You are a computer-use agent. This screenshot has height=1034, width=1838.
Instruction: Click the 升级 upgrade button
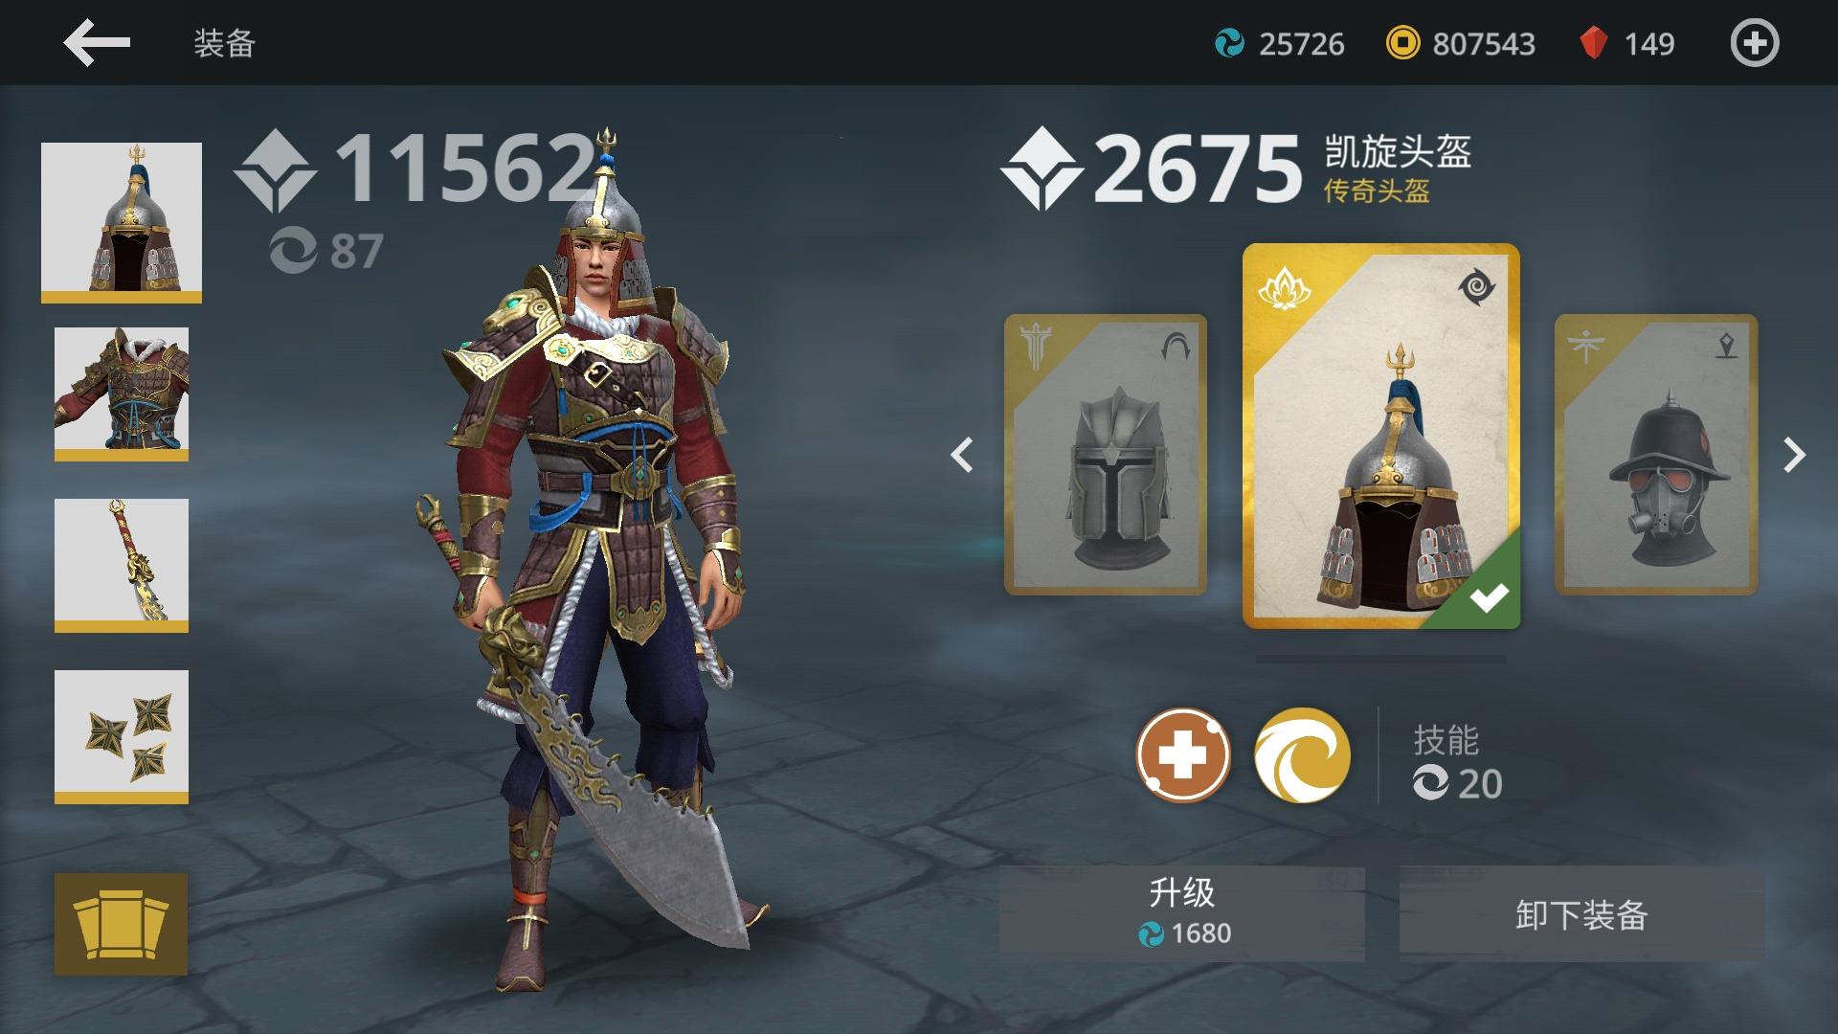1182,911
